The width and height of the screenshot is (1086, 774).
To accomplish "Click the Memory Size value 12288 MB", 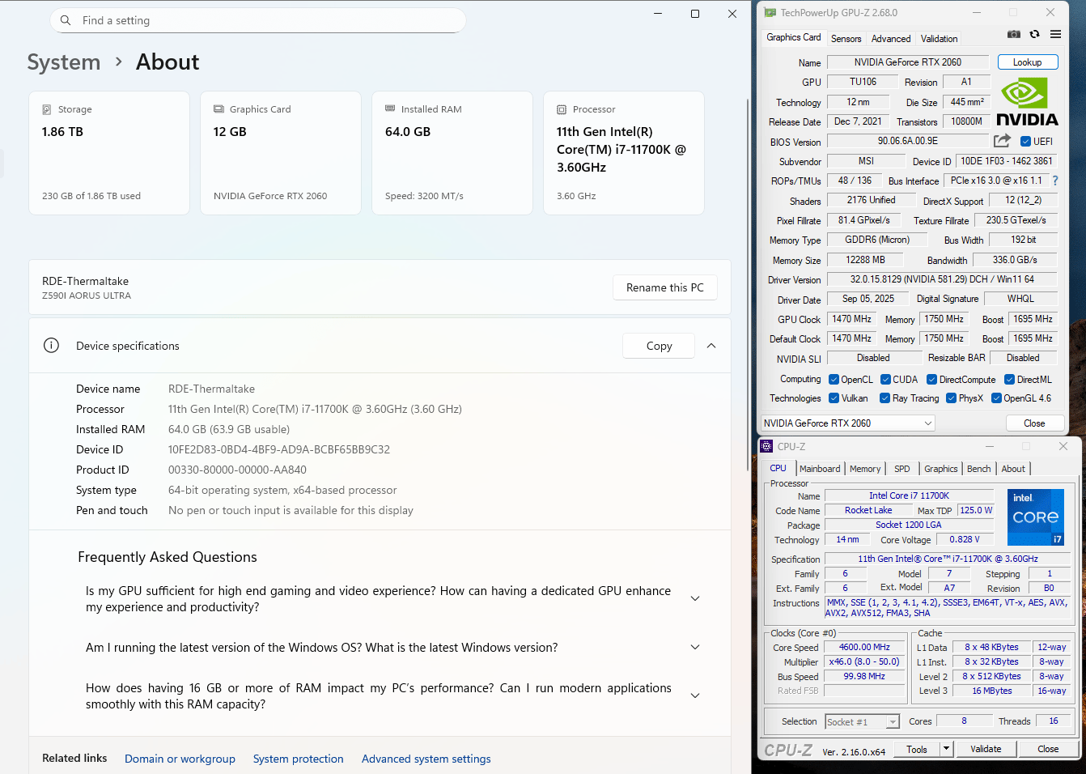I will click(x=865, y=260).
